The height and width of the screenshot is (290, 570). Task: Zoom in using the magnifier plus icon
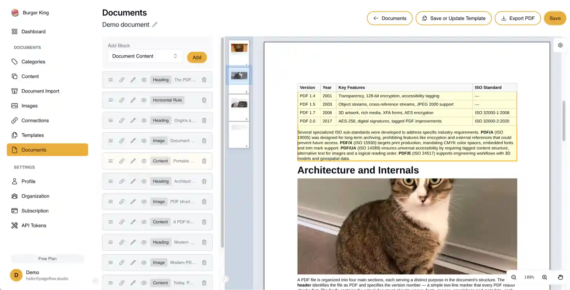(544, 277)
